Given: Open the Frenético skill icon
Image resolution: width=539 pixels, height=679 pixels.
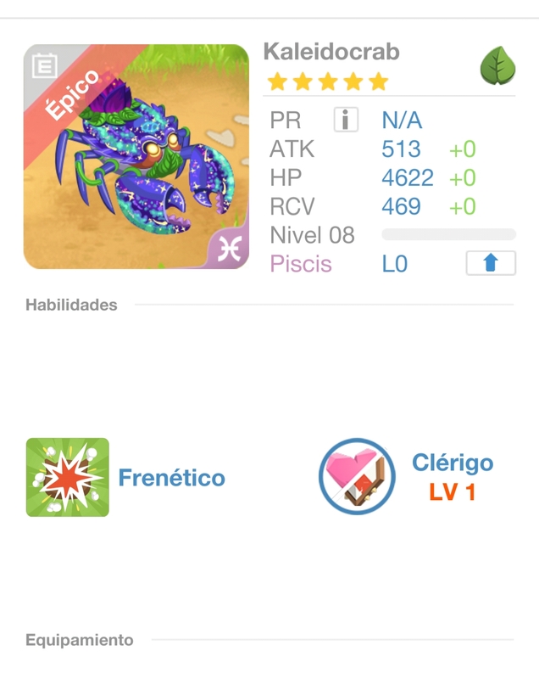Looking at the screenshot, I should (68, 477).
